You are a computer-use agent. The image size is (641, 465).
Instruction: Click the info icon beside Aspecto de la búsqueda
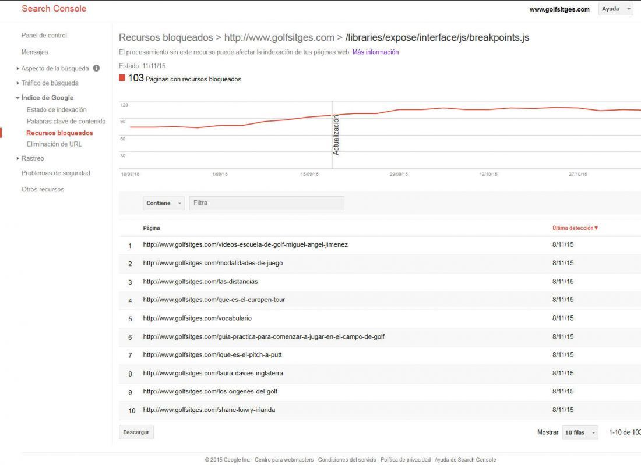pyautogui.click(x=97, y=68)
